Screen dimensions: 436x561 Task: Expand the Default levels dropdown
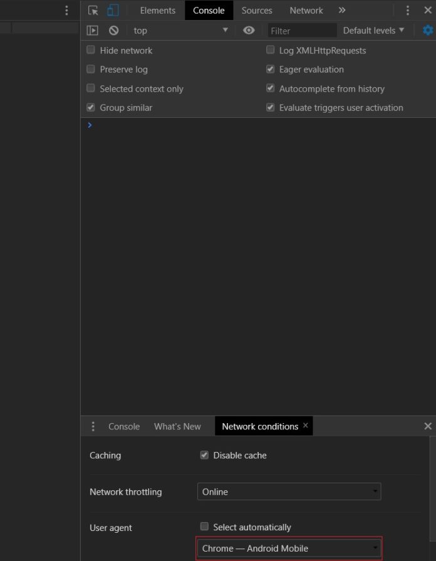[373, 30]
